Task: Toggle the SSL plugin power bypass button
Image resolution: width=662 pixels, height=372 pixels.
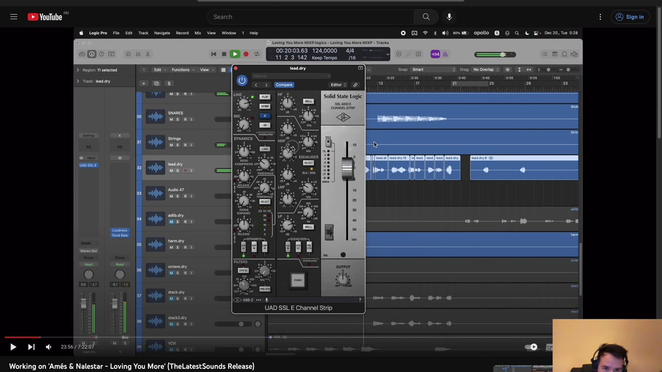Action: (242, 80)
